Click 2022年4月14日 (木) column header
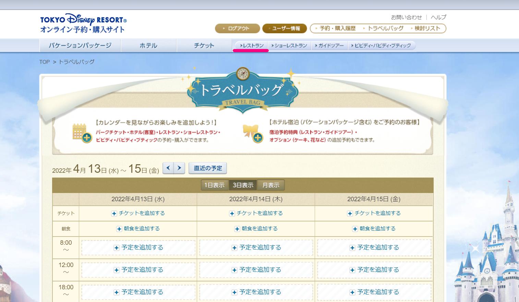Viewport: 519px width, 302px height. 256,199
